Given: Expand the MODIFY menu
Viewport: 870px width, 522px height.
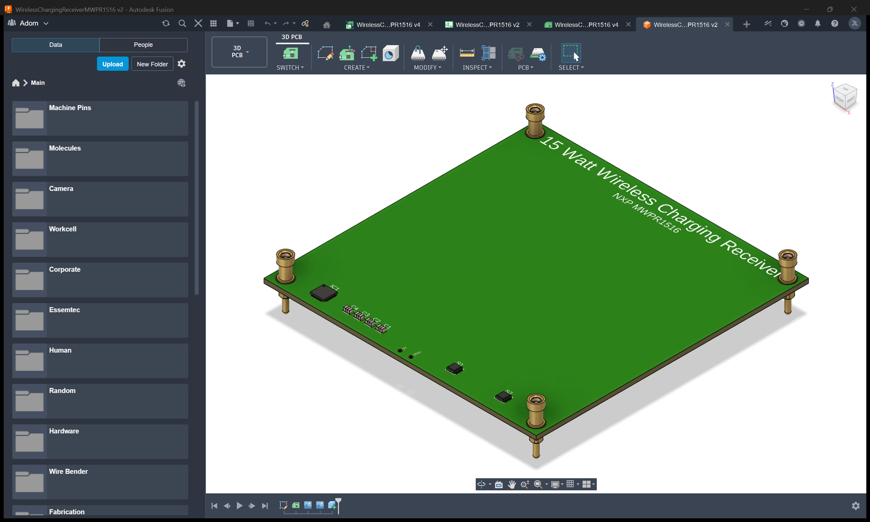Looking at the screenshot, I should [x=428, y=68].
